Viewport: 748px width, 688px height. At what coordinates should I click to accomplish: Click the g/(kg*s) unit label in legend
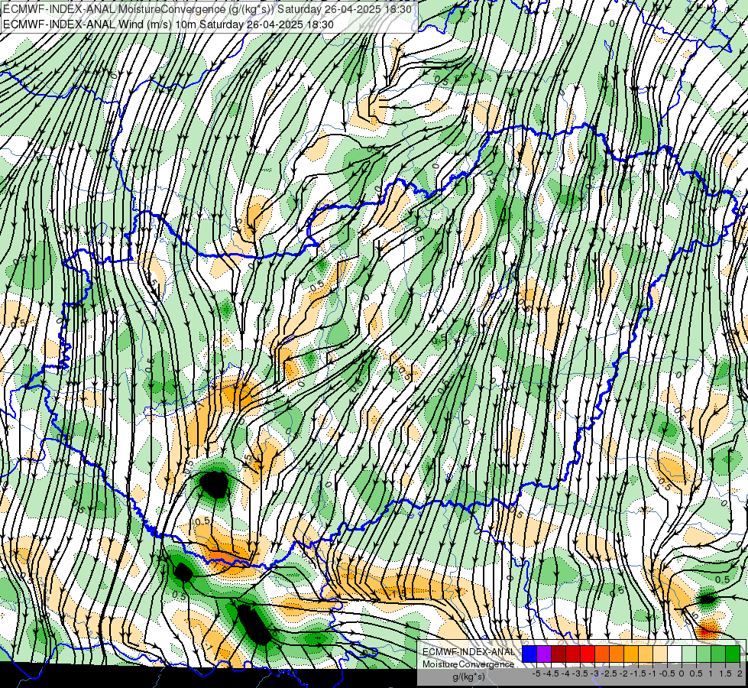[x=468, y=677]
